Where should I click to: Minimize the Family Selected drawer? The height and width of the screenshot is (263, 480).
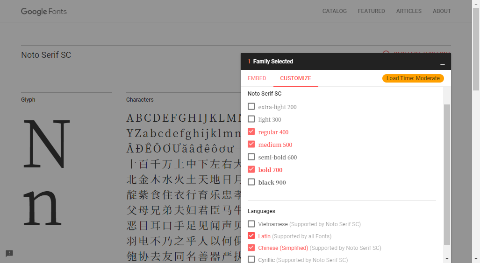tap(442, 64)
